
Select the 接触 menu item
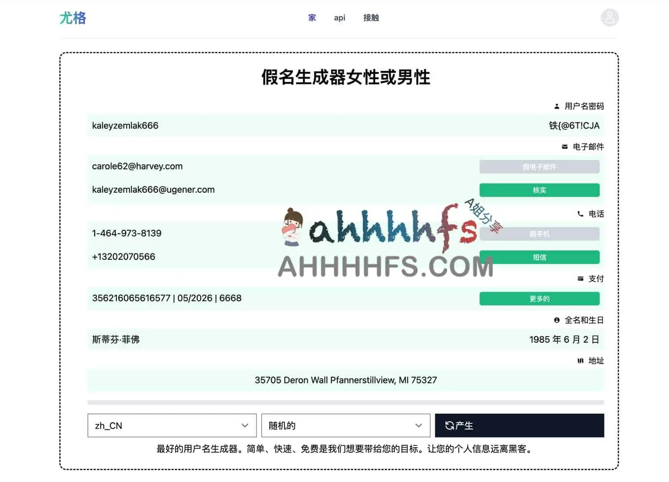371,17
